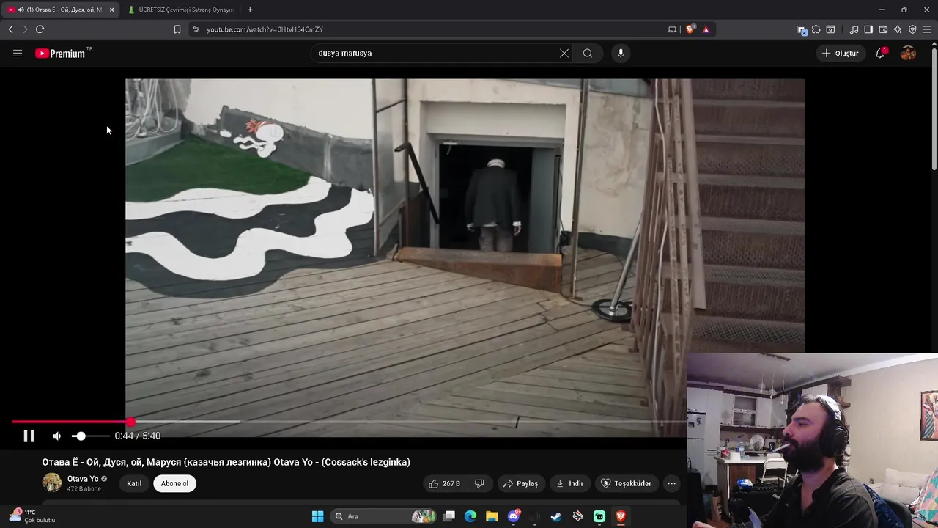Image resolution: width=938 pixels, height=528 pixels.
Task: Close the Отава Ё YouTube tab
Action: pyautogui.click(x=111, y=10)
